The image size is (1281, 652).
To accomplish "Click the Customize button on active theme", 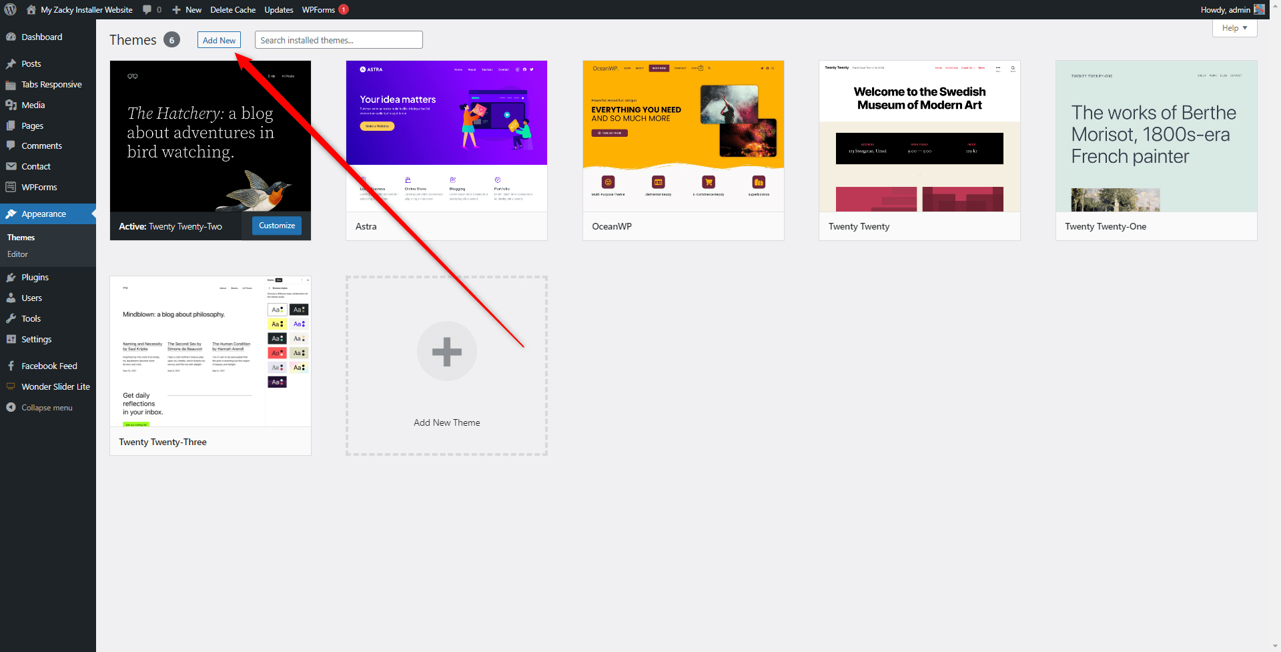I will (x=277, y=226).
